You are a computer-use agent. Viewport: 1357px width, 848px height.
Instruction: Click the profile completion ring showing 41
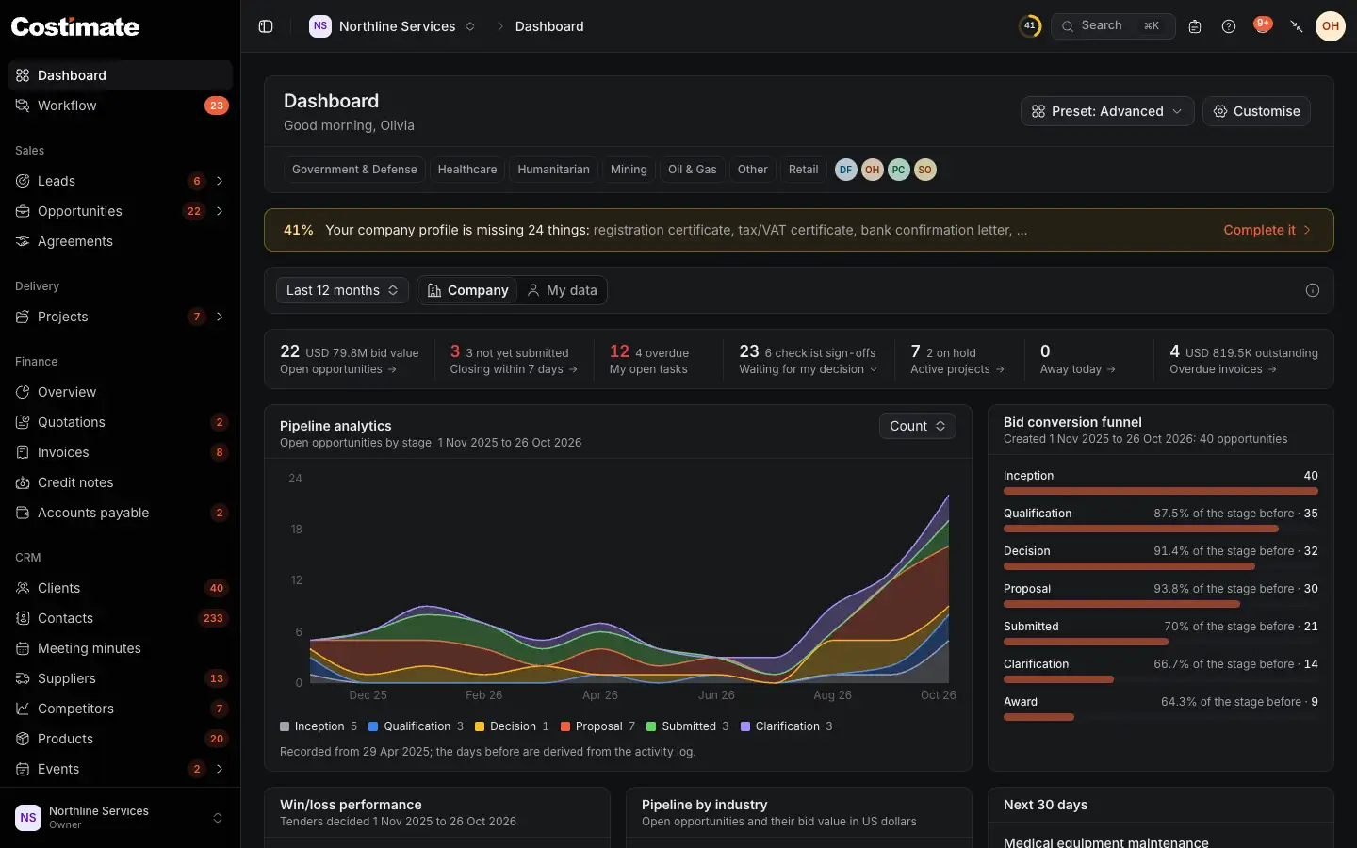[x=1030, y=26]
